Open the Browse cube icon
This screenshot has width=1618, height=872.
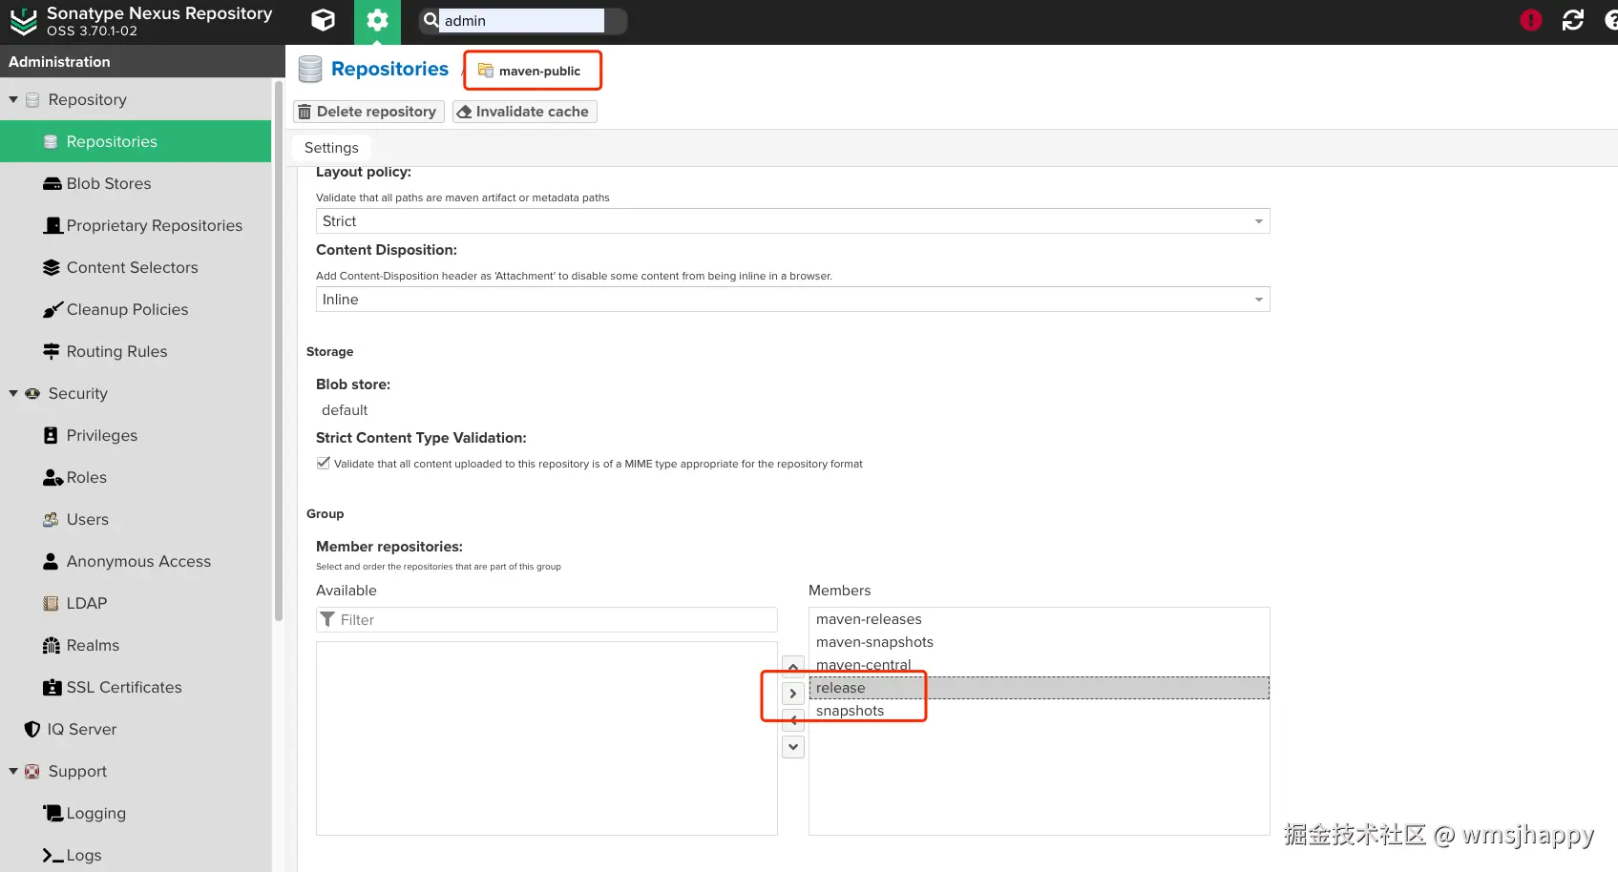[x=324, y=20]
